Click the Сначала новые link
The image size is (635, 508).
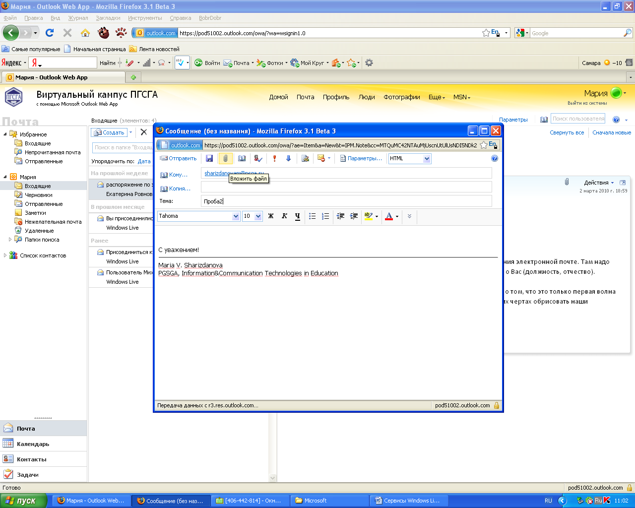[x=612, y=132]
